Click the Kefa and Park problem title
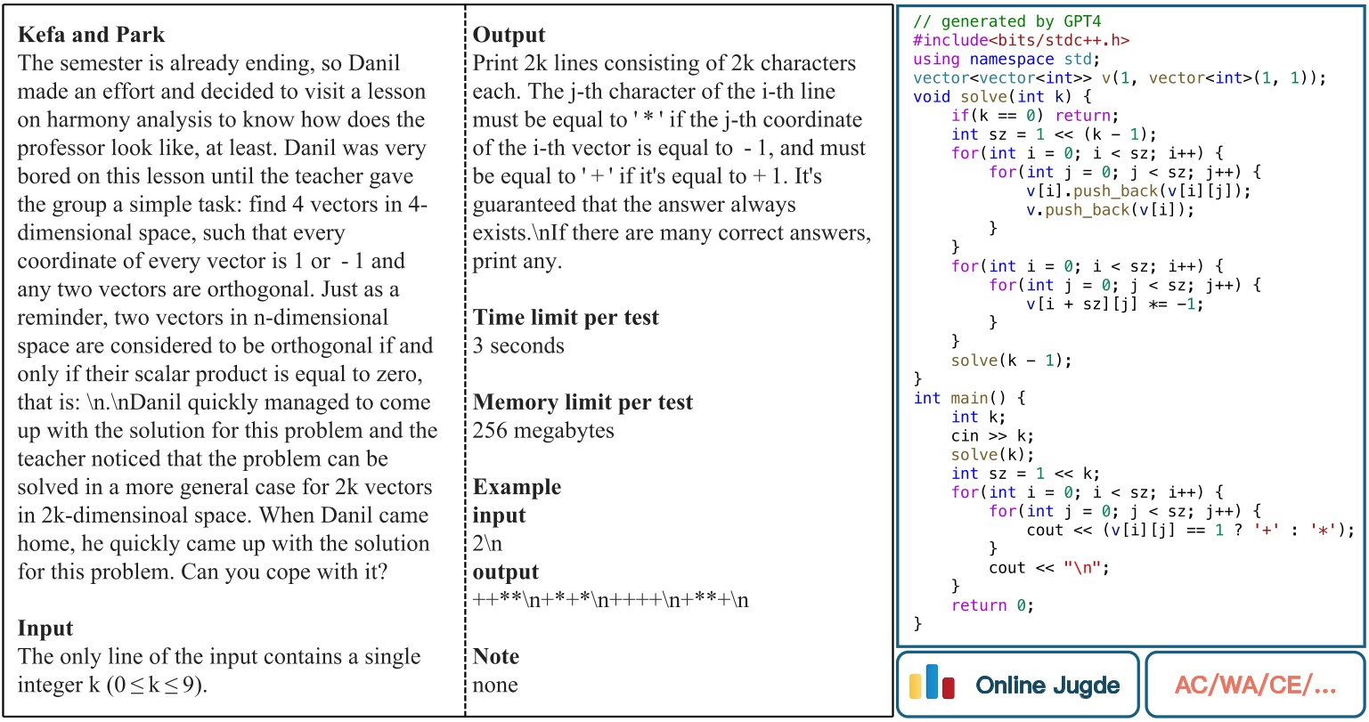The width and height of the screenshot is (1369, 722). (91, 34)
